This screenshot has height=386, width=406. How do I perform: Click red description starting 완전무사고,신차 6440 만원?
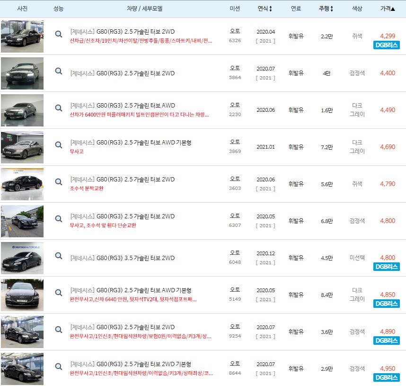tap(133, 299)
